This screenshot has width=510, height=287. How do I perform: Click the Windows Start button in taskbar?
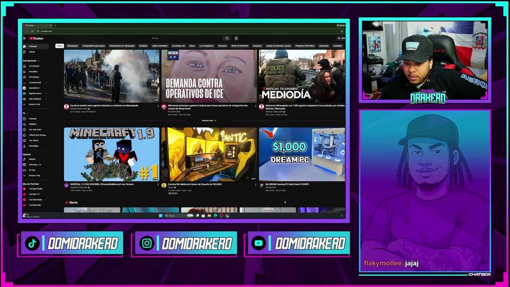161,216
